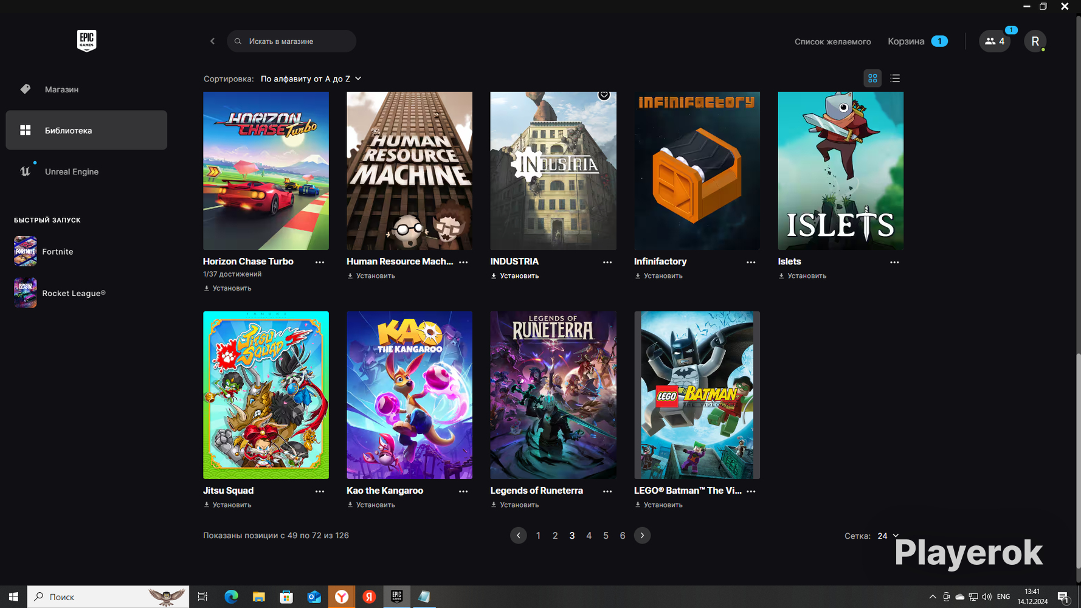
Task: Install Human Resource Machine
Action: coord(371,276)
